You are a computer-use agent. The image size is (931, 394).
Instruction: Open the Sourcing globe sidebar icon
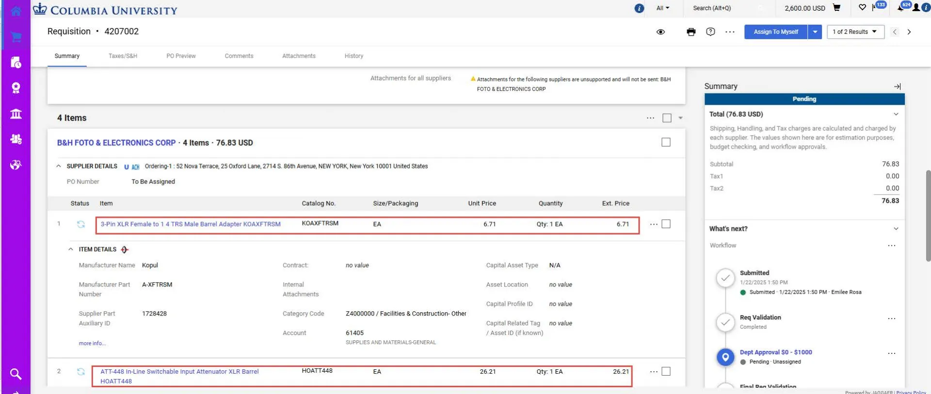coord(16,165)
